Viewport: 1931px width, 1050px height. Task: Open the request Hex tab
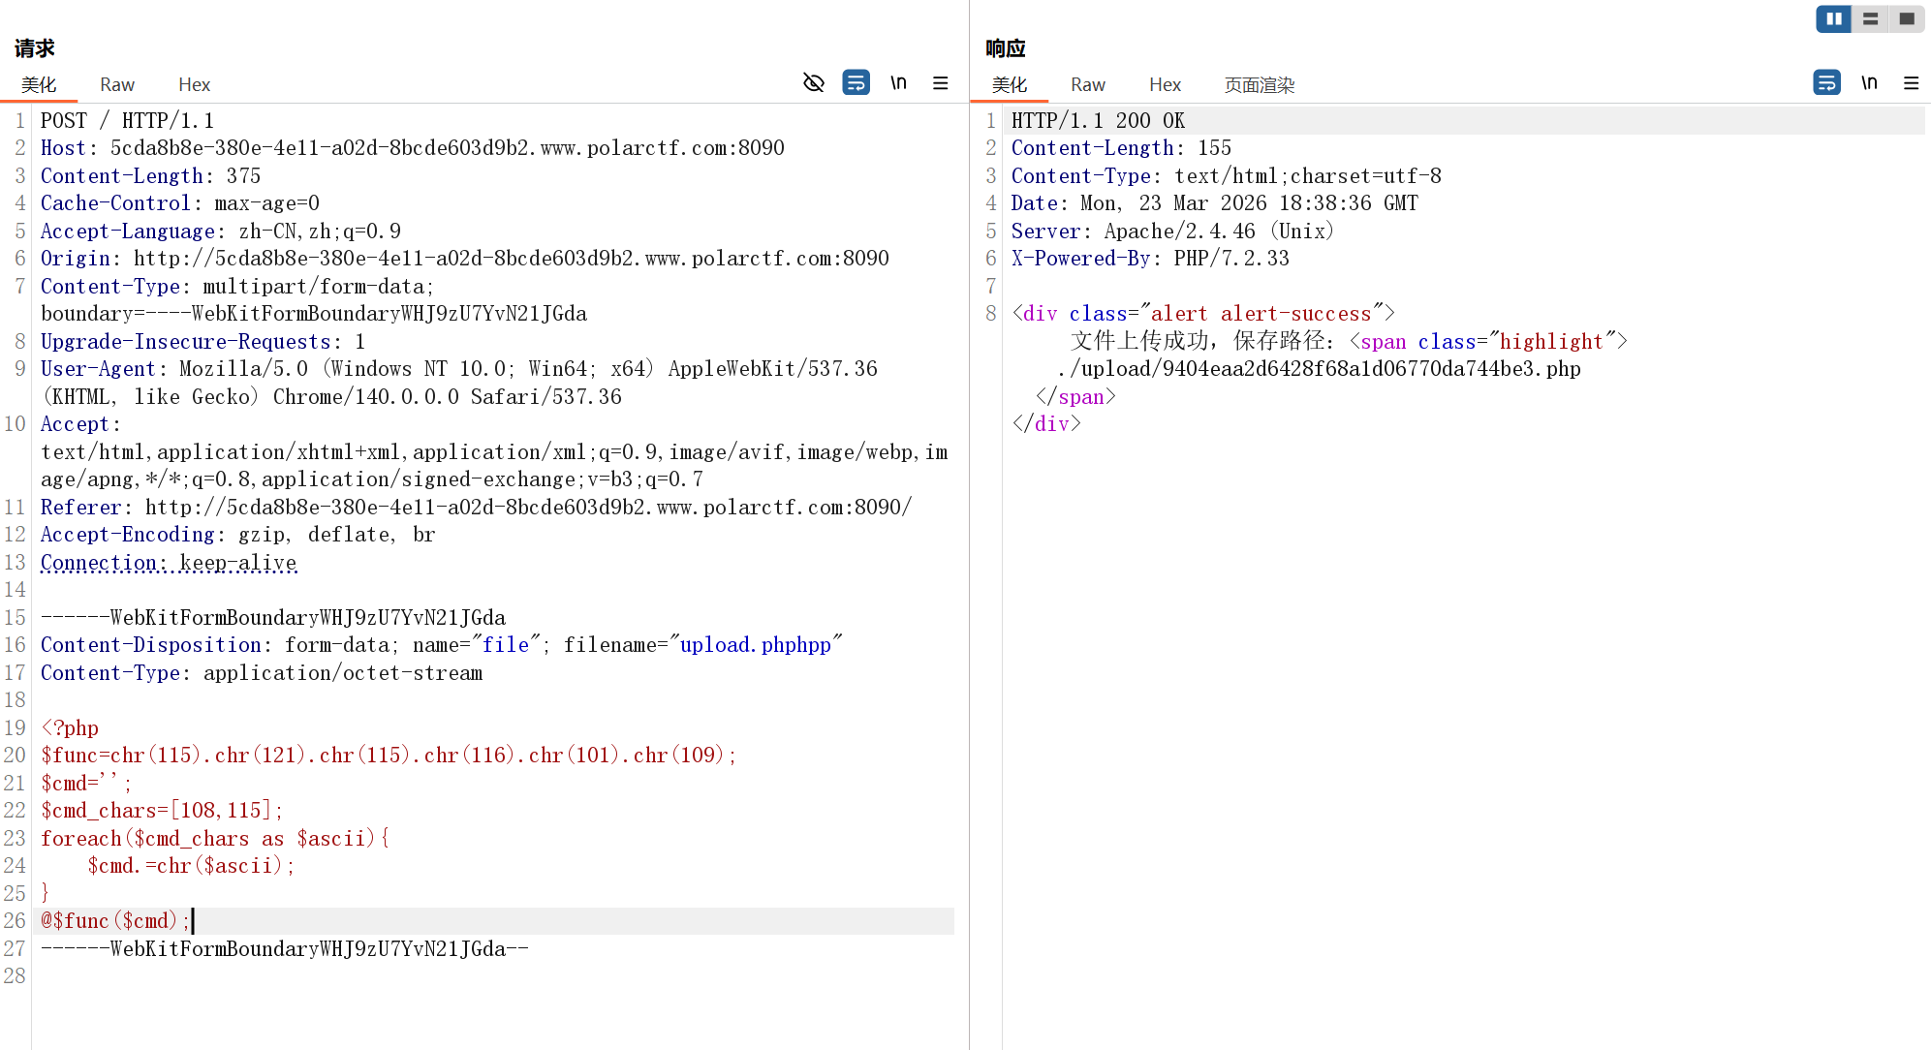point(194,85)
